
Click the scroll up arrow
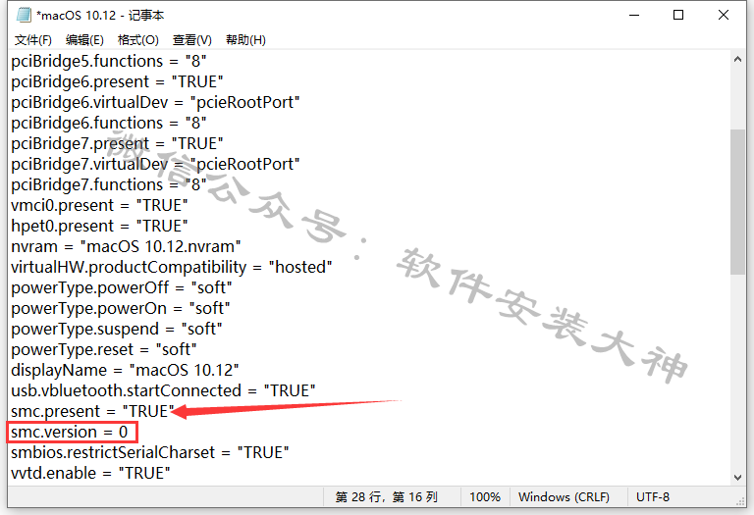point(737,60)
